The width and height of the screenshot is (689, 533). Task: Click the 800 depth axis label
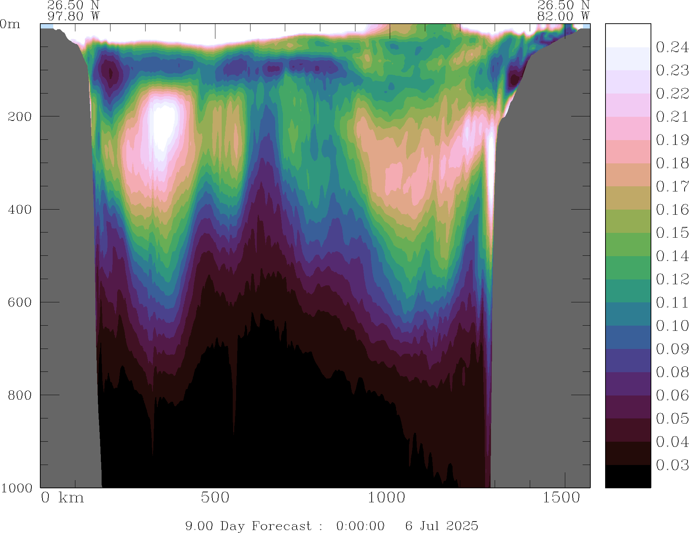[20, 395]
